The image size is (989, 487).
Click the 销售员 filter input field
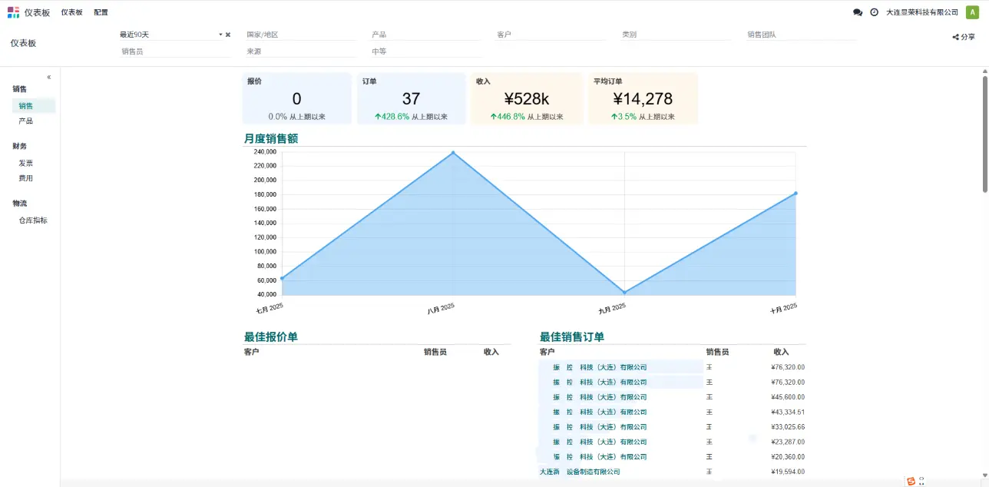[174, 51]
